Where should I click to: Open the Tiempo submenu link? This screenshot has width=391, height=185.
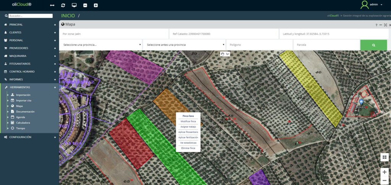[21, 128]
